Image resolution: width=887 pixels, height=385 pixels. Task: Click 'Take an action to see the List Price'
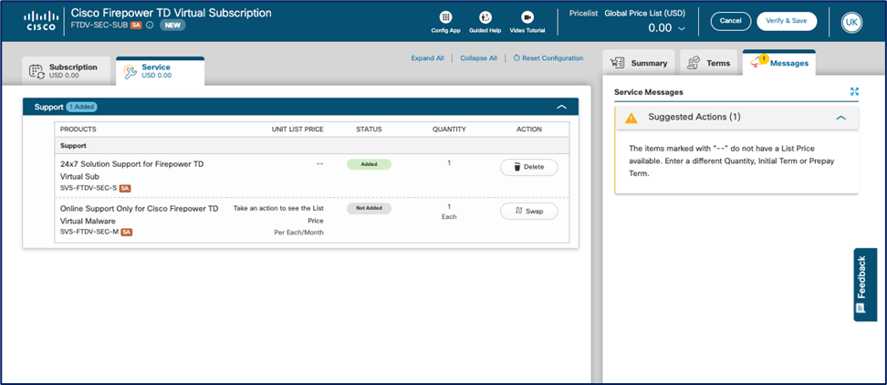(x=278, y=214)
